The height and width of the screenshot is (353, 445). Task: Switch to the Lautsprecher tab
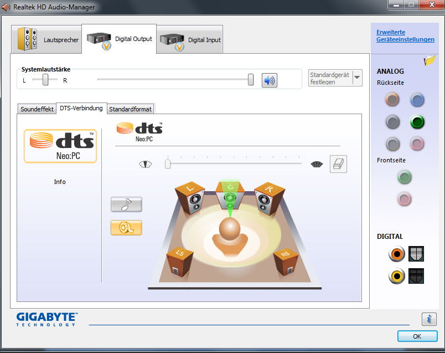46,39
